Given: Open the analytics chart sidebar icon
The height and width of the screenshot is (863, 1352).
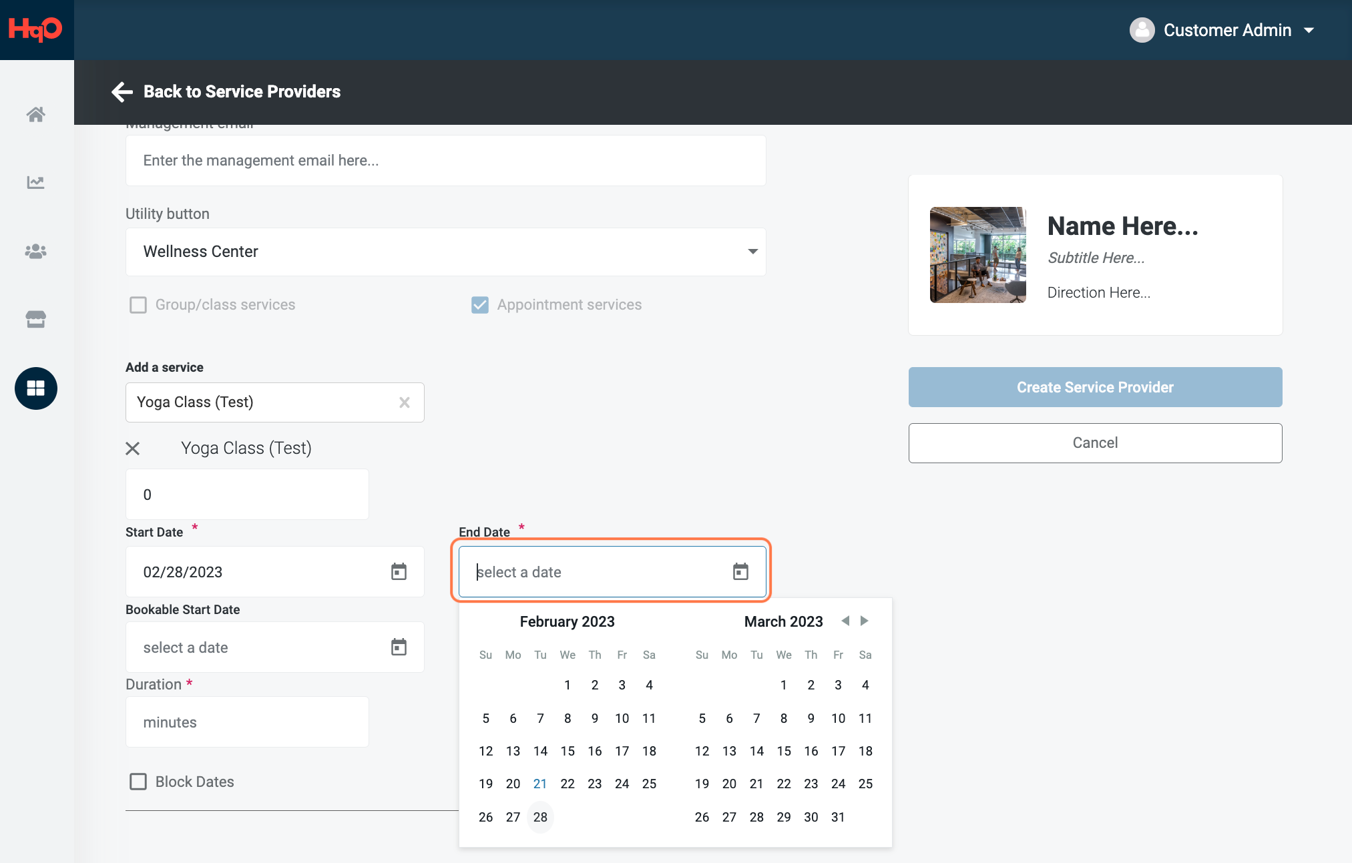Looking at the screenshot, I should [36, 182].
